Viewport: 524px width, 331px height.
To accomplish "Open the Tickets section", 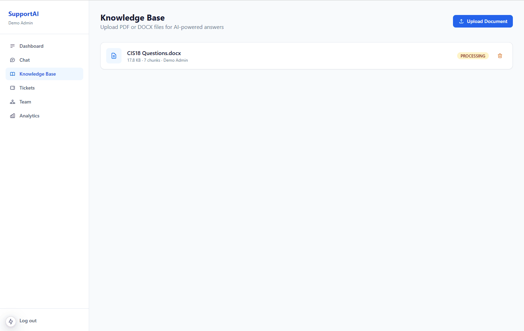I will (45, 88).
